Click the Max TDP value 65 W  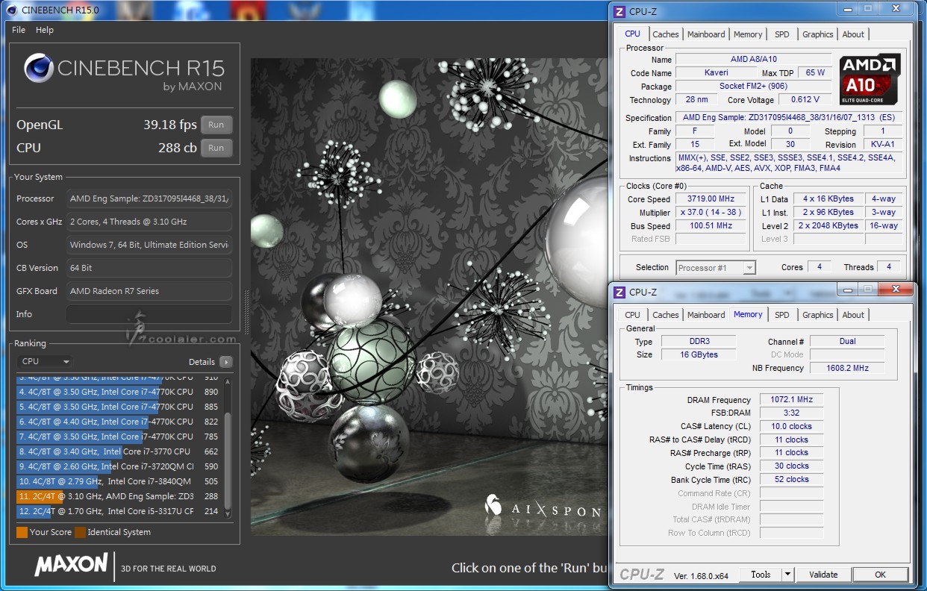(x=816, y=73)
